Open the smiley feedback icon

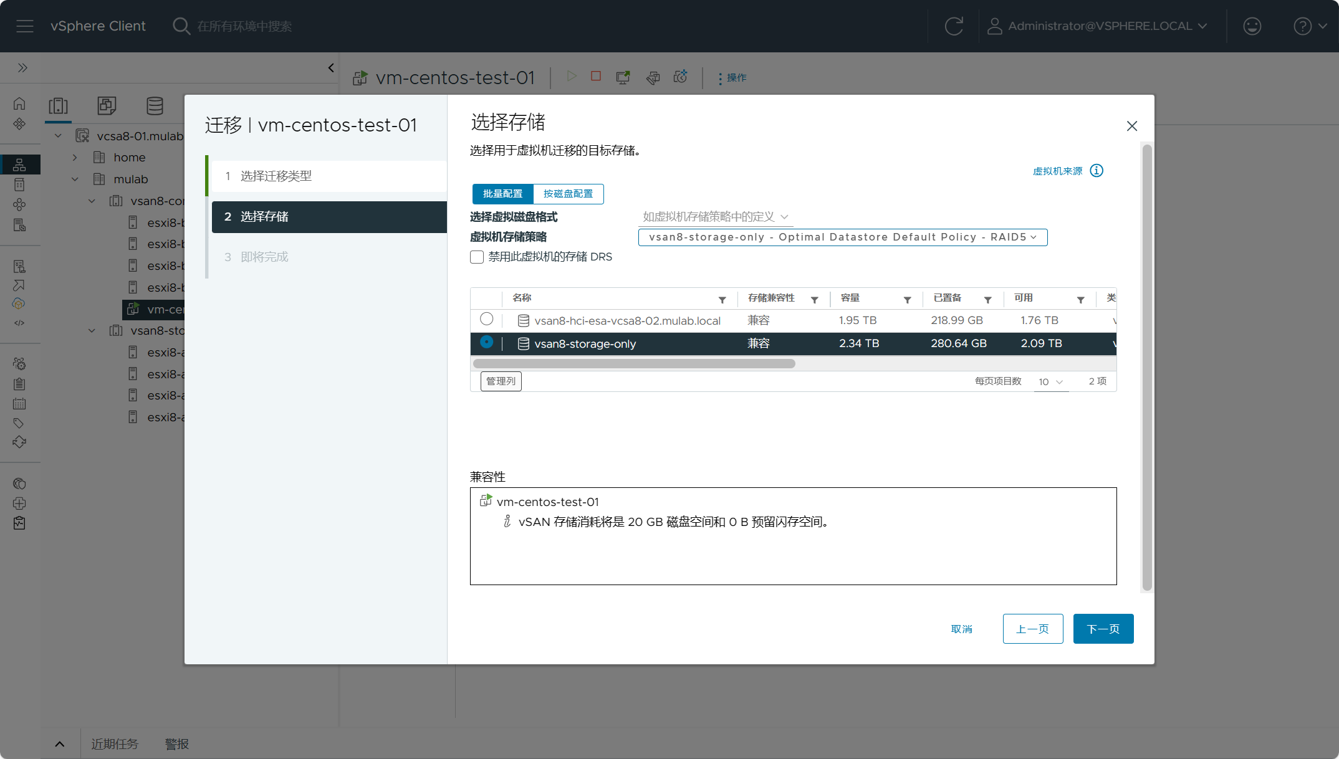point(1252,26)
